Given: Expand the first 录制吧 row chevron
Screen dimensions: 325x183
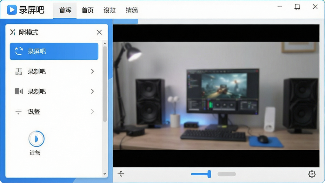Looking at the screenshot, I should (x=92, y=71).
